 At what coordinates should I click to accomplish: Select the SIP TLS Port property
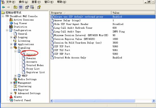click(103, 50)
